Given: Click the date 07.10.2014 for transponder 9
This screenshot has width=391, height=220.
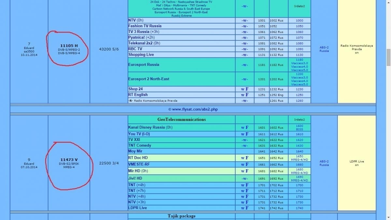Looking at the screenshot, I should 29,167.
